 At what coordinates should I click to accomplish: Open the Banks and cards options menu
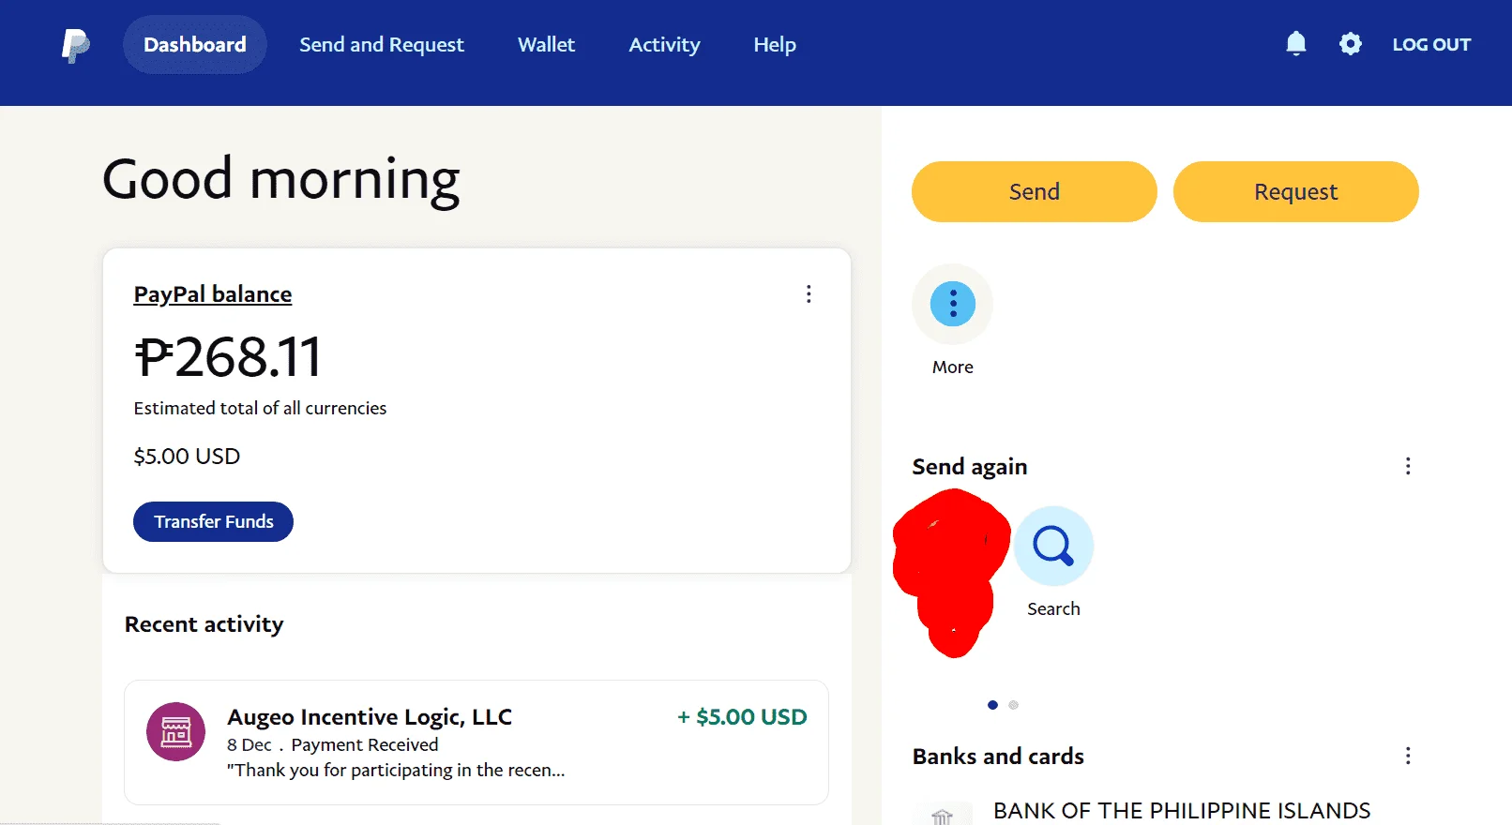click(1408, 757)
